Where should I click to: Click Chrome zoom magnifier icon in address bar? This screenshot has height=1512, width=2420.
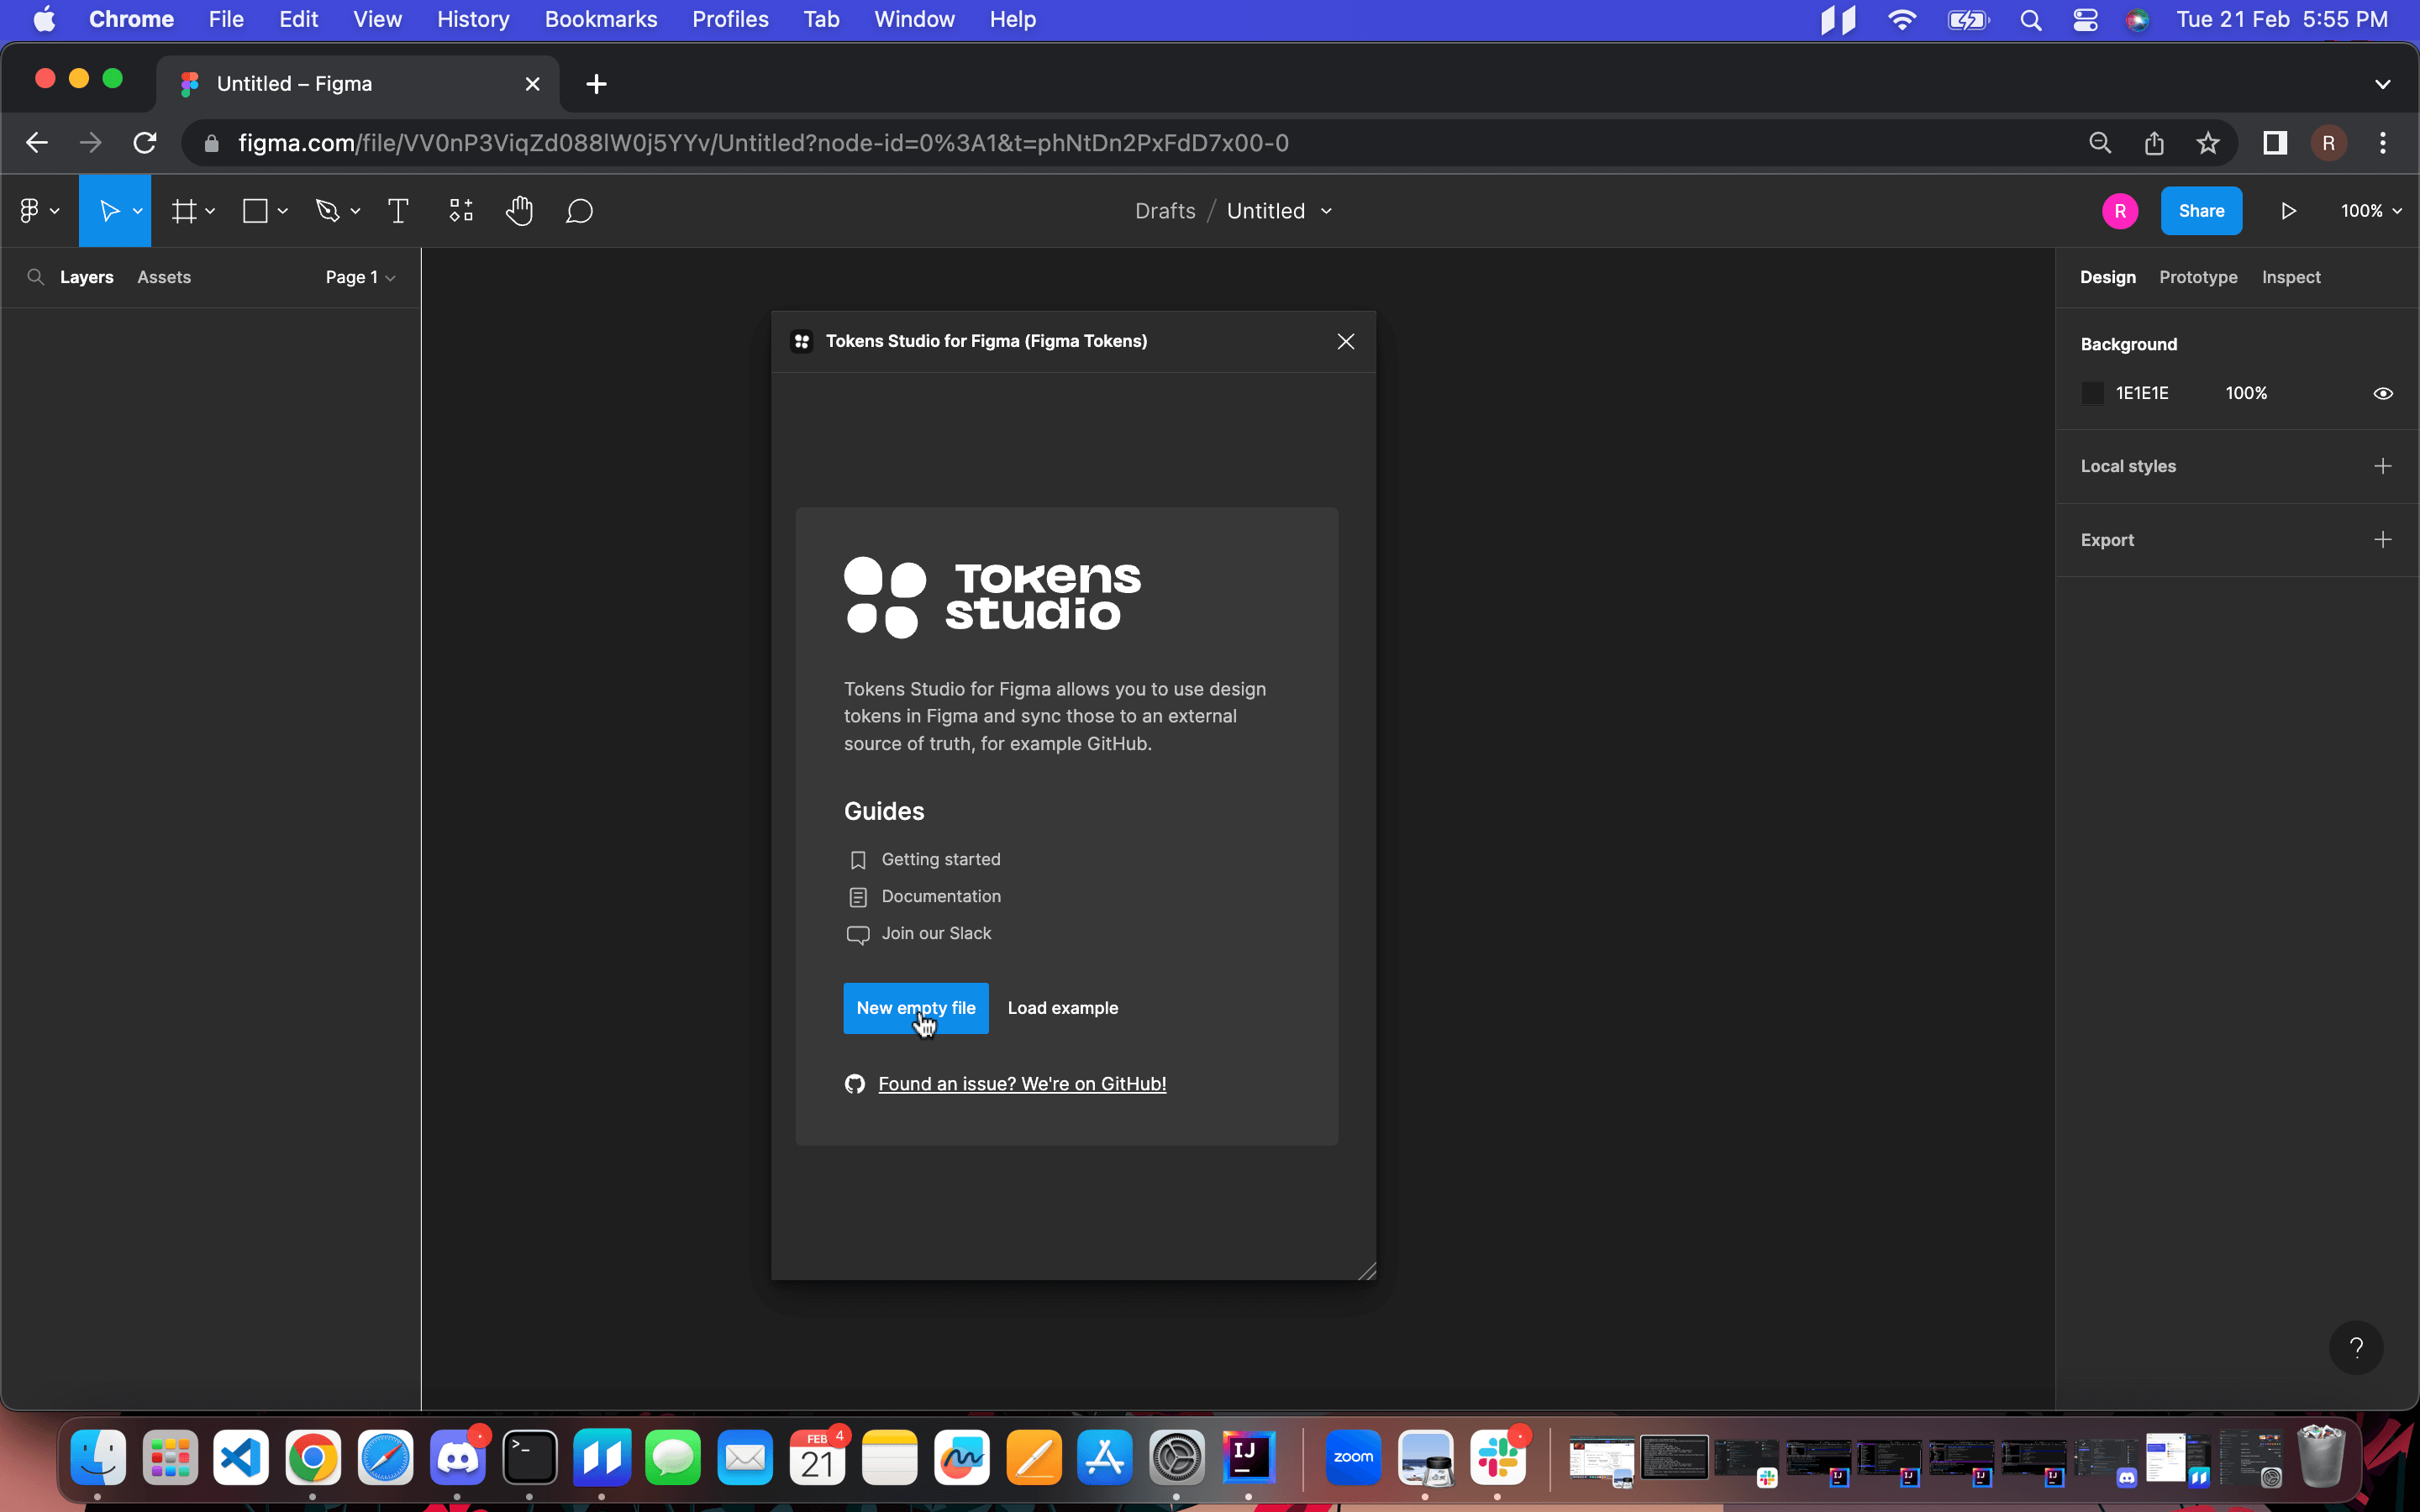(x=2100, y=143)
